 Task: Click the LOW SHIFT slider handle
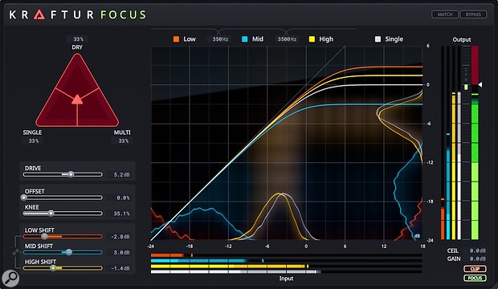(x=44, y=236)
